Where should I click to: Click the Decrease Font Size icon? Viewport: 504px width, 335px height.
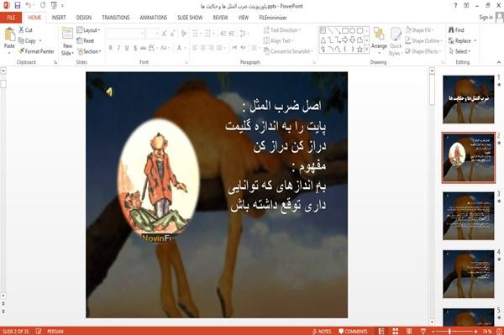pos(173,34)
